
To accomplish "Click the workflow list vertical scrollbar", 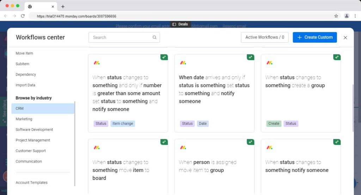I will point(353,106).
